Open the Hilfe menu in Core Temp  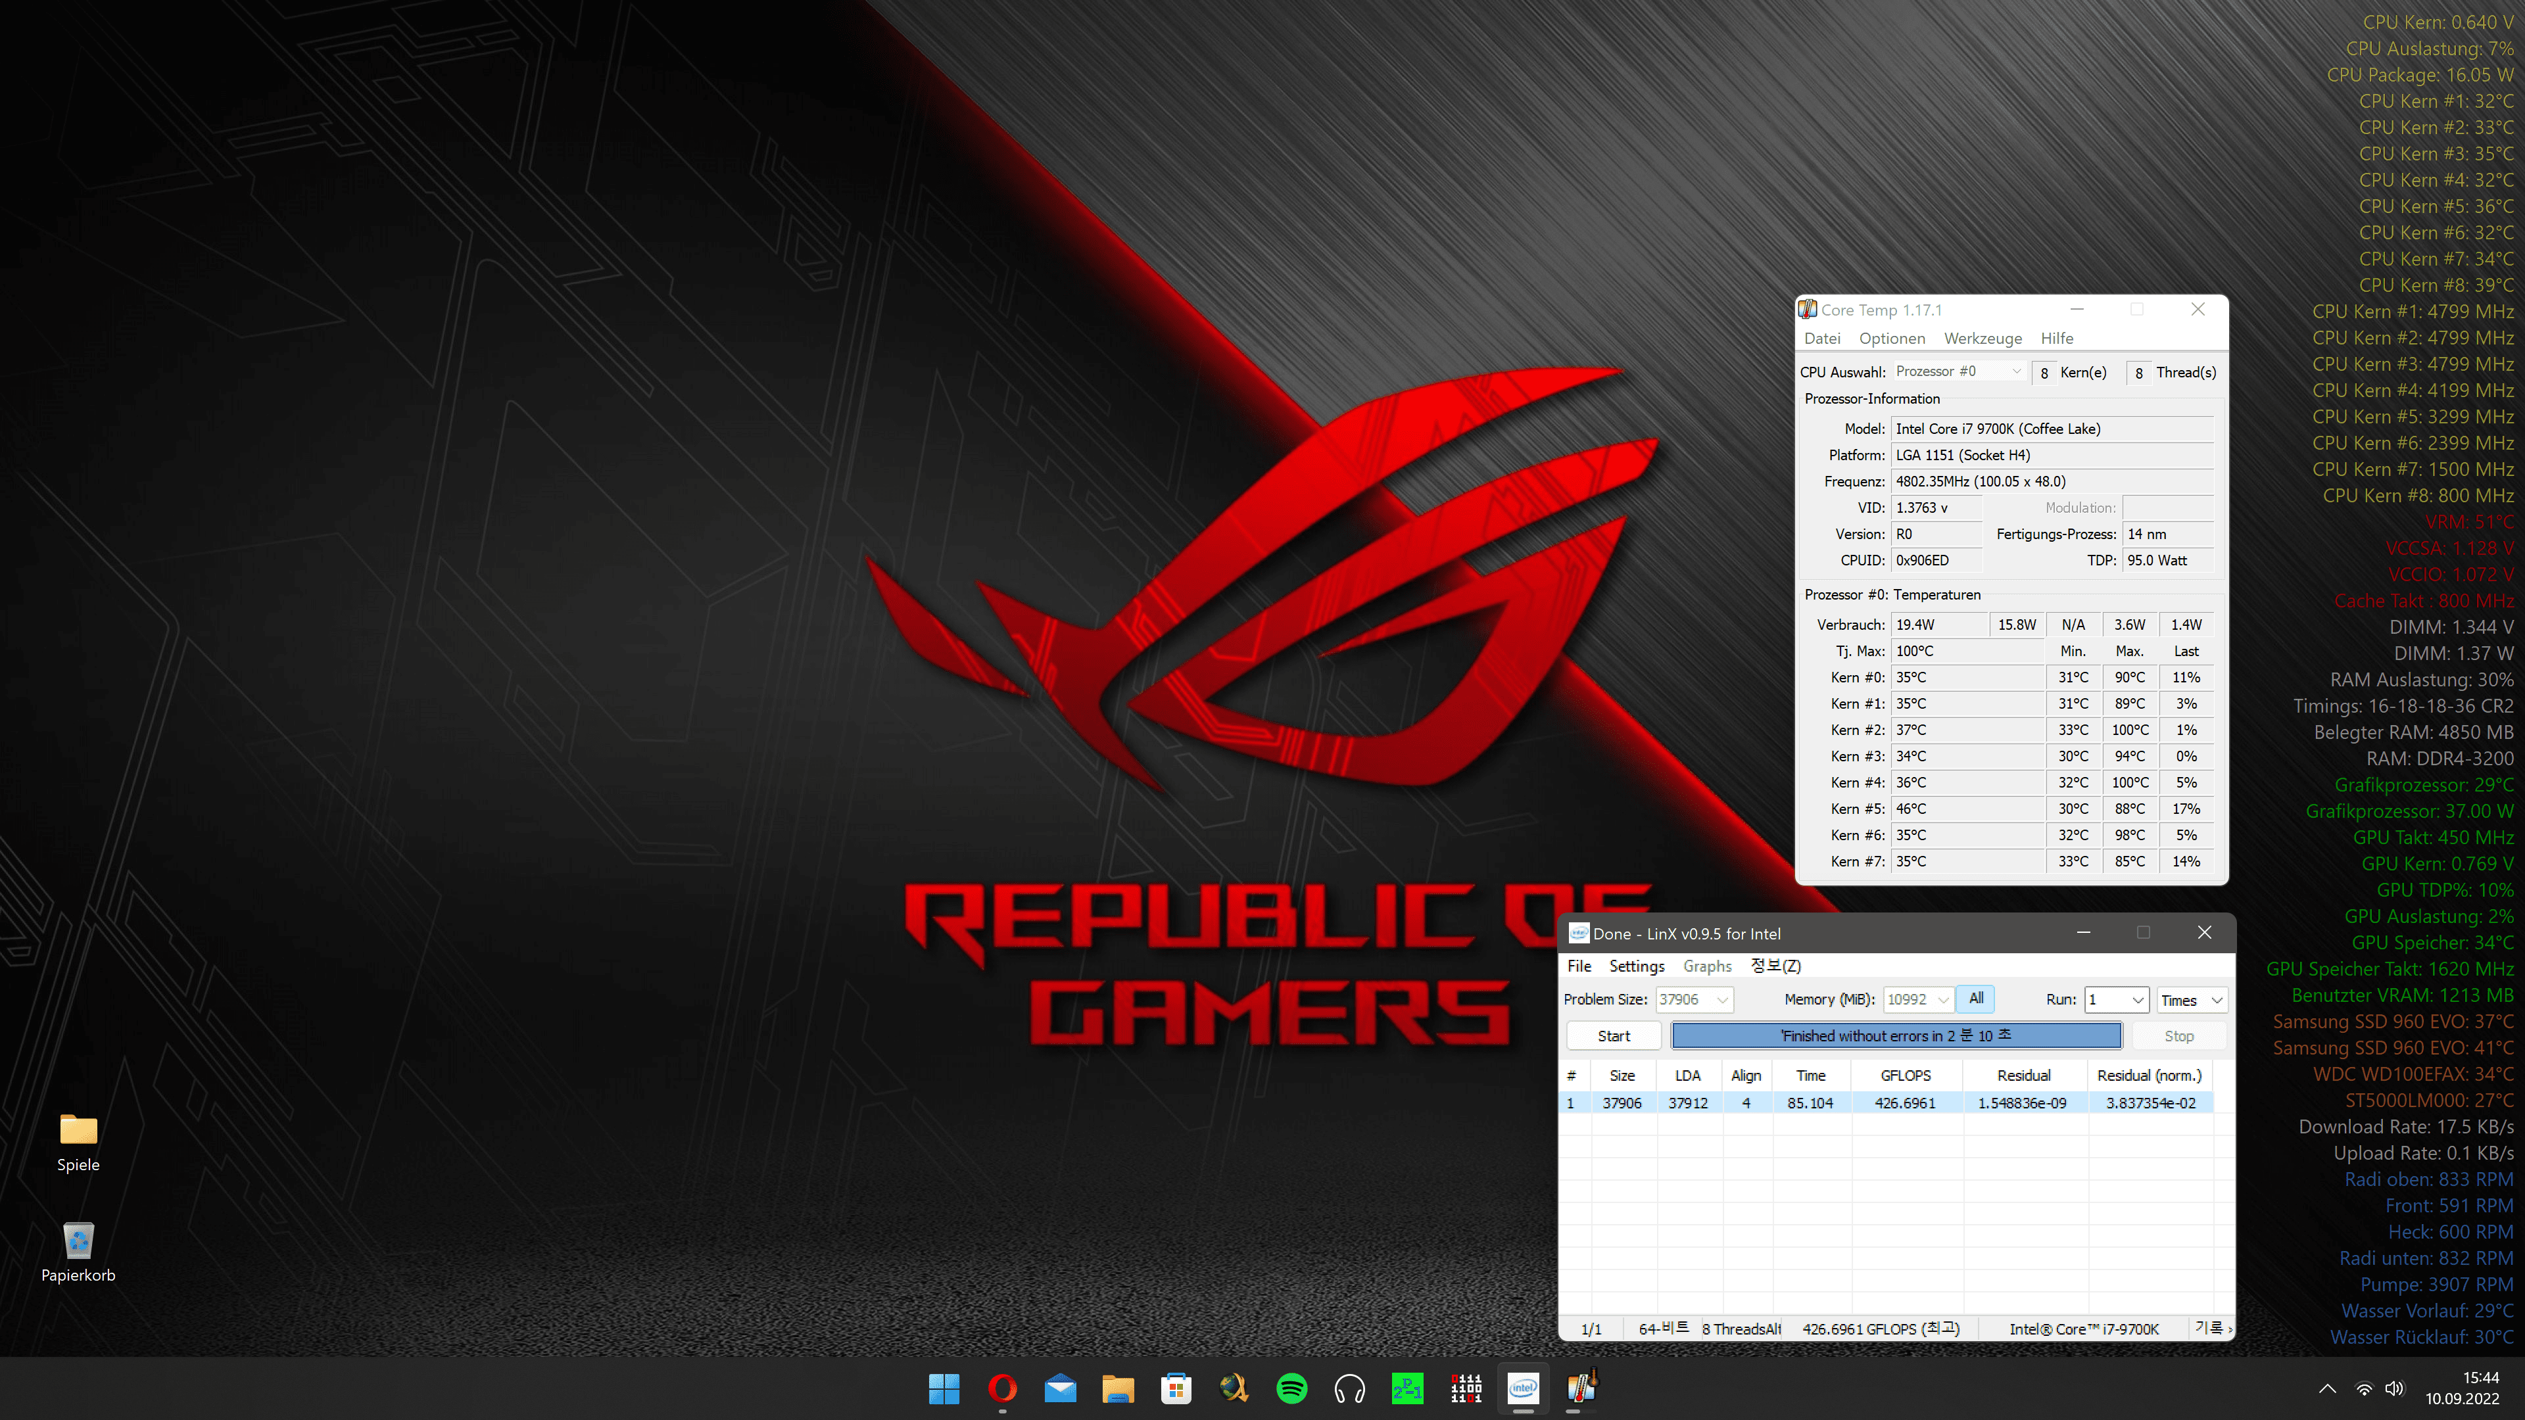pos(2056,338)
